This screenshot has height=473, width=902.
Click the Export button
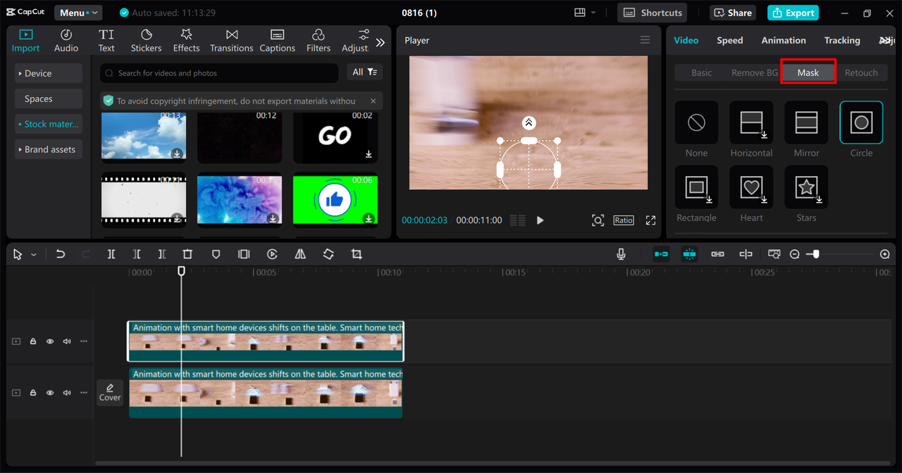coord(793,13)
